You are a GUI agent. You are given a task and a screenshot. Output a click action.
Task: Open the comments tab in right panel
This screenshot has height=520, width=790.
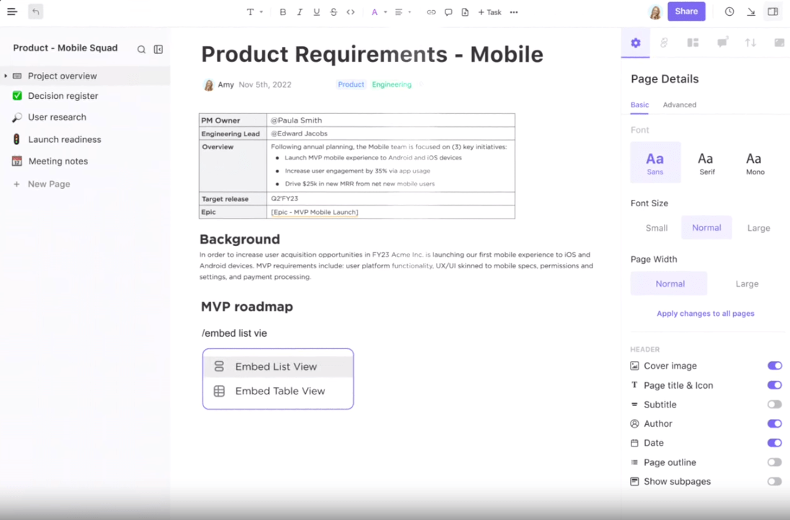tap(722, 43)
